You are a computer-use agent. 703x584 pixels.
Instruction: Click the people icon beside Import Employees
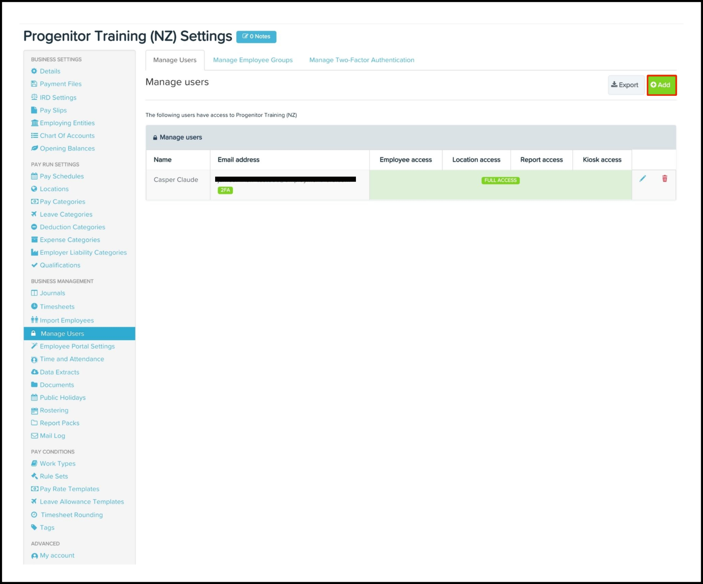[34, 320]
